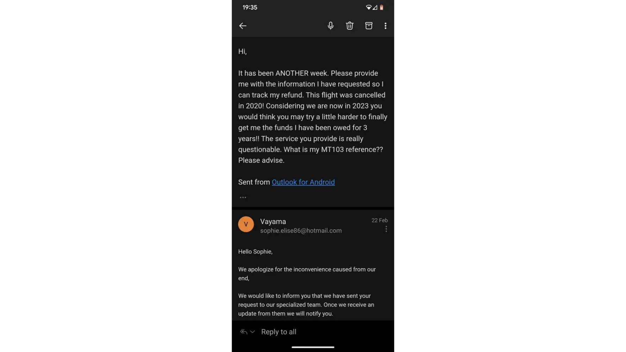Tap the 19:35 status bar clock

pyautogui.click(x=250, y=7)
